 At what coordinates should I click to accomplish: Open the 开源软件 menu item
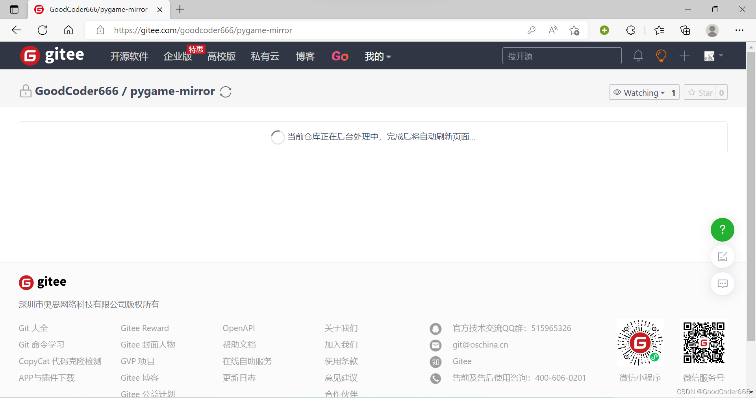[129, 56]
